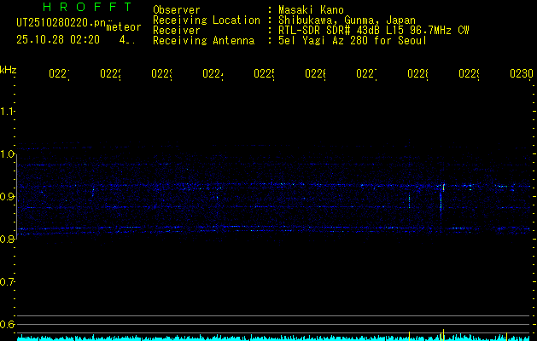This screenshot has height=341, width=537.
Task: Click the 25.10.28 02:20 timestamp
Action: point(58,39)
